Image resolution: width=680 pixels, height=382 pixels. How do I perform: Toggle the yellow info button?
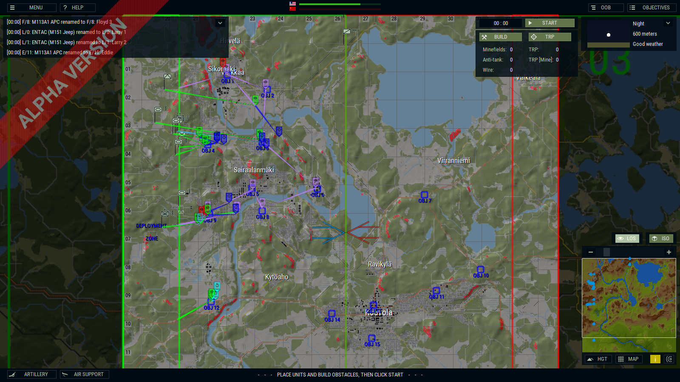(x=655, y=359)
